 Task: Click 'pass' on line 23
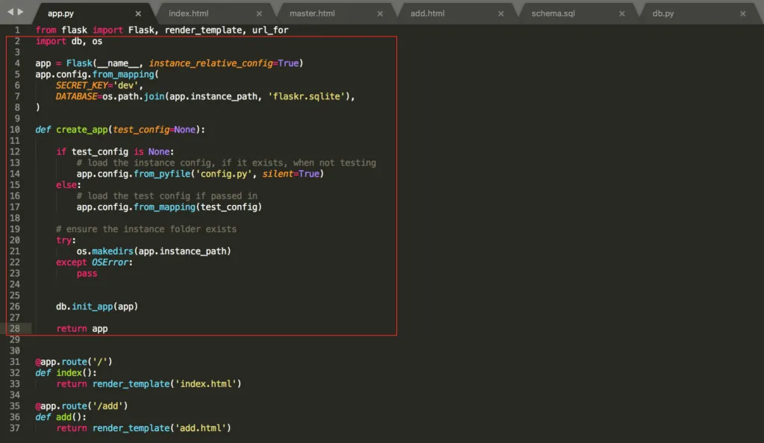pyautogui.click(x=87, y=274)
